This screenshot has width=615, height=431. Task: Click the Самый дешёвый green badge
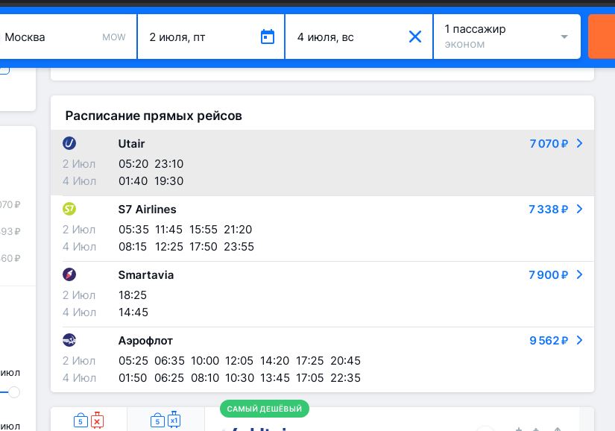coord(265,409)
